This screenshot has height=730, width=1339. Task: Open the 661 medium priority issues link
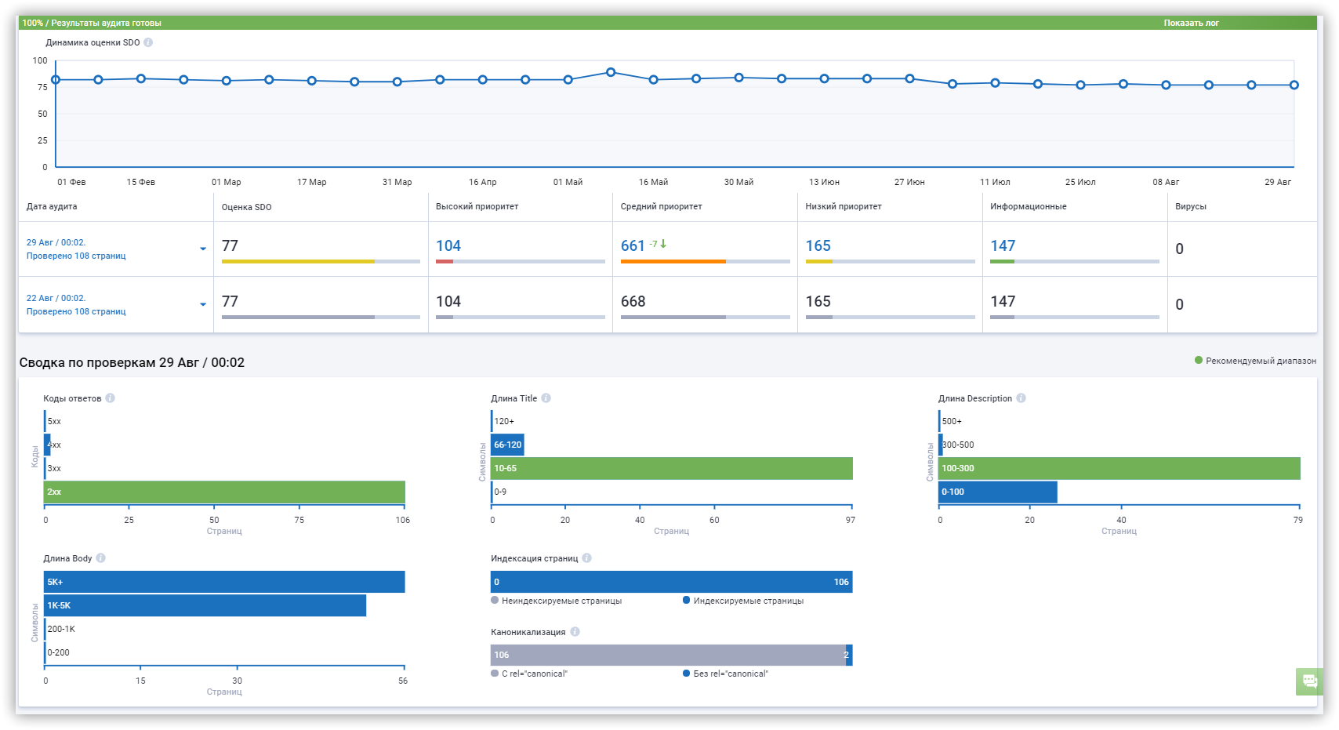click(633, 245)
